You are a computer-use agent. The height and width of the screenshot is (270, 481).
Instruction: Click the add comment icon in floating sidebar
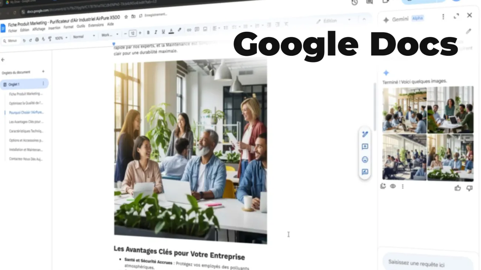[365, 147]
